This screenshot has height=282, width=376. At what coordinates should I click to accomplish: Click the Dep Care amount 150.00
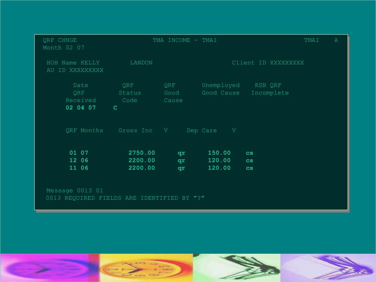coord(219,153)
